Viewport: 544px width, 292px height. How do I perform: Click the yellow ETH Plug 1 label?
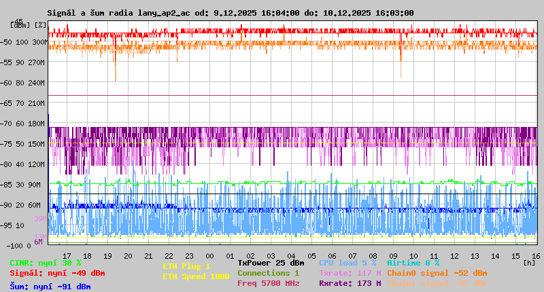point(186,266)
